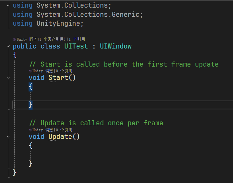Collapse the using directives block

coord(8,5)
